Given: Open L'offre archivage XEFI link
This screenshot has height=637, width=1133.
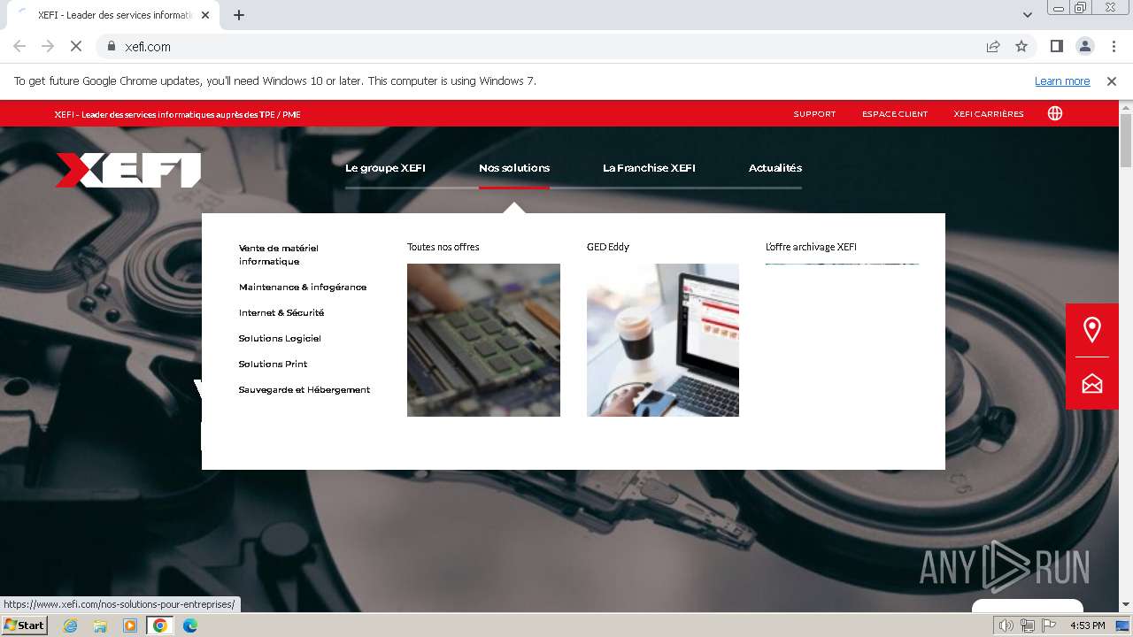Looking at the screenshot, I should point(811,247).
